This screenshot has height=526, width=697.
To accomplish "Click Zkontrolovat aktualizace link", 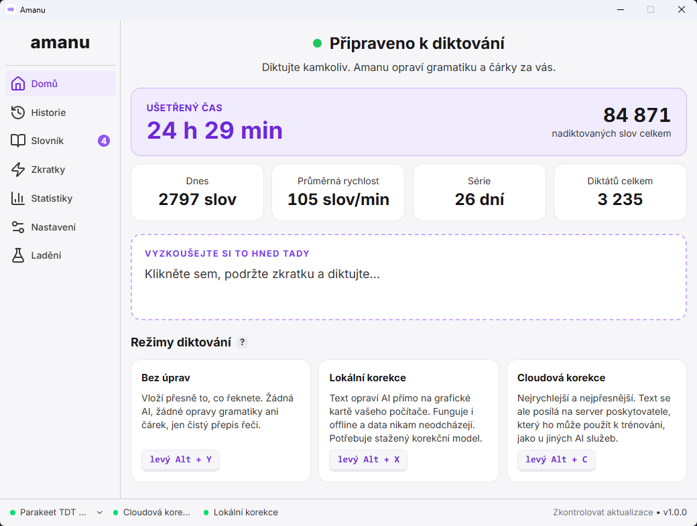I will (x=603, y=512).
